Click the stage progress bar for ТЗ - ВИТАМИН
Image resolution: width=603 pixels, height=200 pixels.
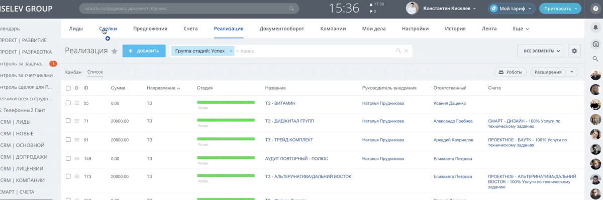(x=226, y=102)
